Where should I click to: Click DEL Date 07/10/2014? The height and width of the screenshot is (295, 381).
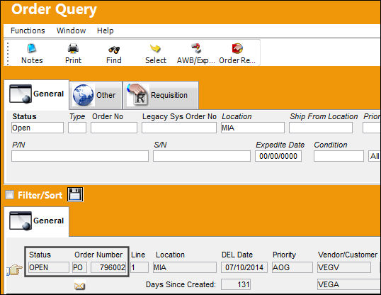[244, 267]
